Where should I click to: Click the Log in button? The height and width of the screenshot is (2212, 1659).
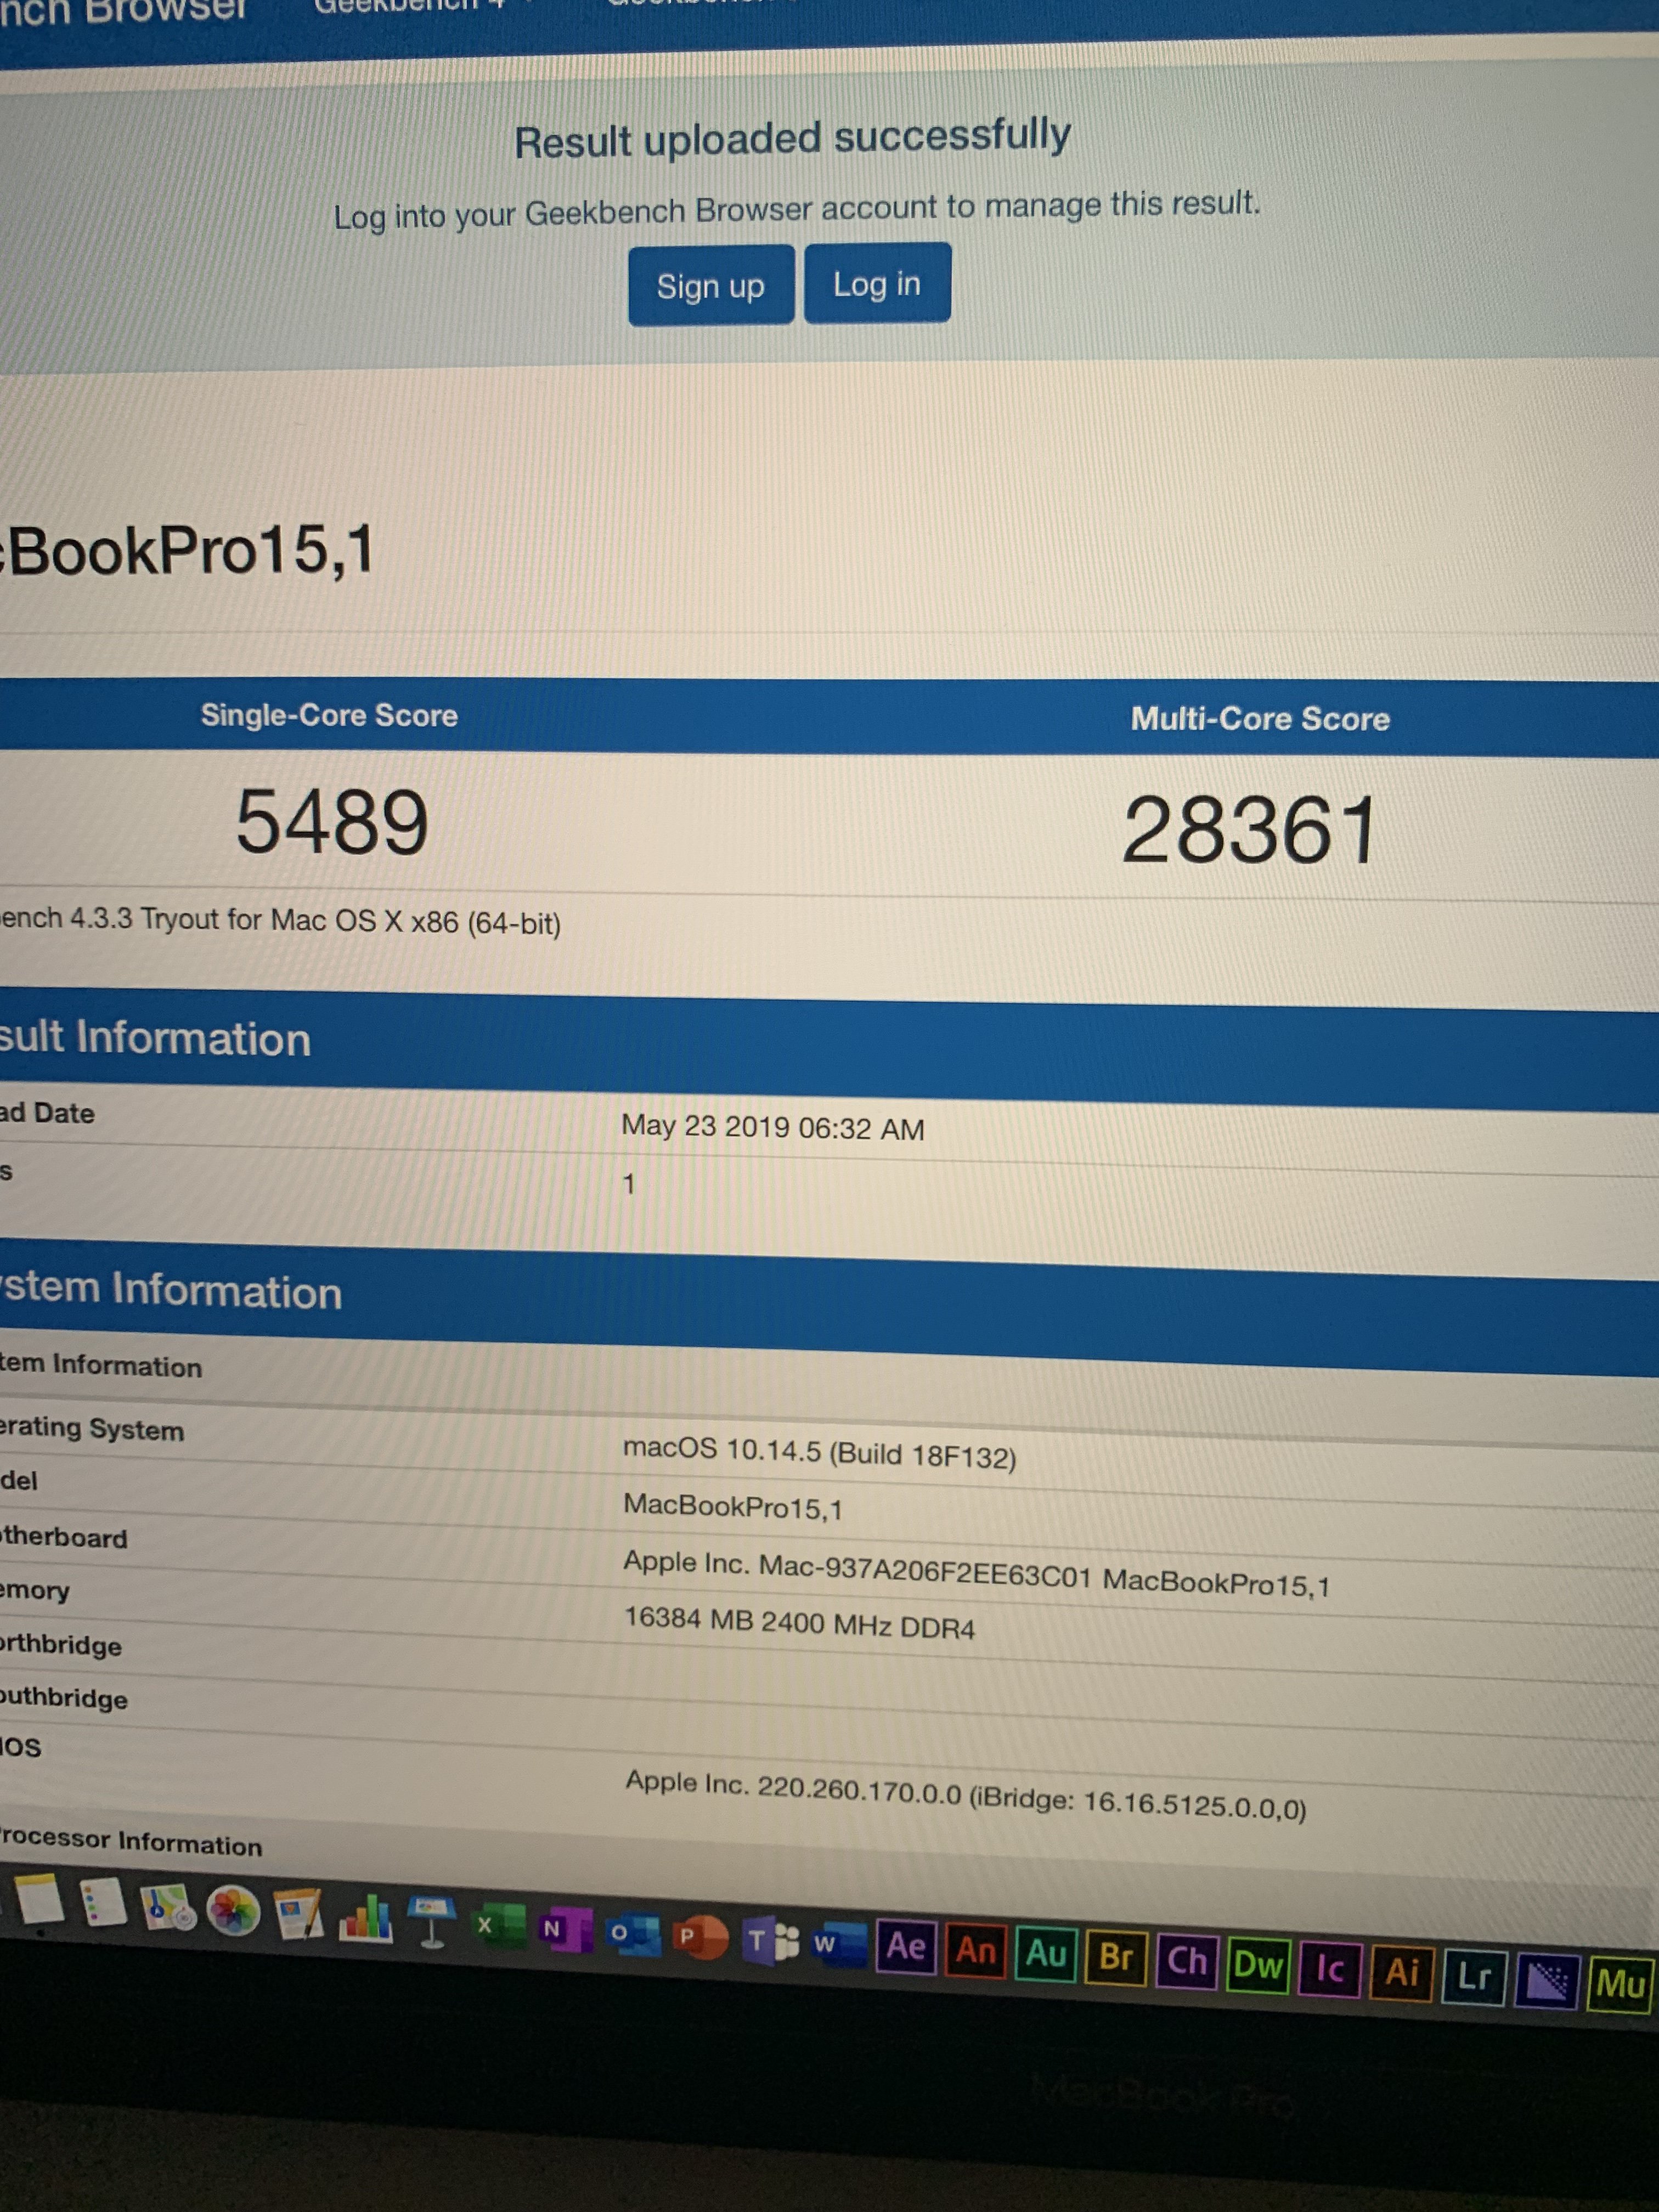876,284
